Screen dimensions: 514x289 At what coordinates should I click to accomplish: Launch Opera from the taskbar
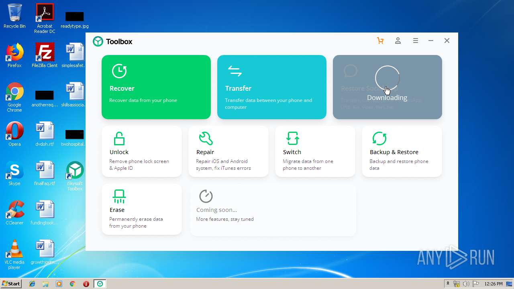(86, 284)
